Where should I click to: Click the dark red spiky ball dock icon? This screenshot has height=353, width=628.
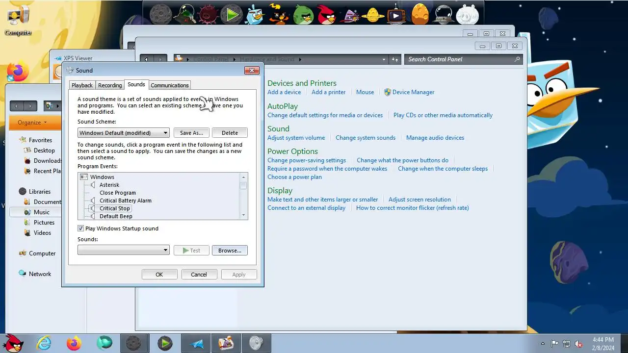pyautogui.click(x=208, y=14)
